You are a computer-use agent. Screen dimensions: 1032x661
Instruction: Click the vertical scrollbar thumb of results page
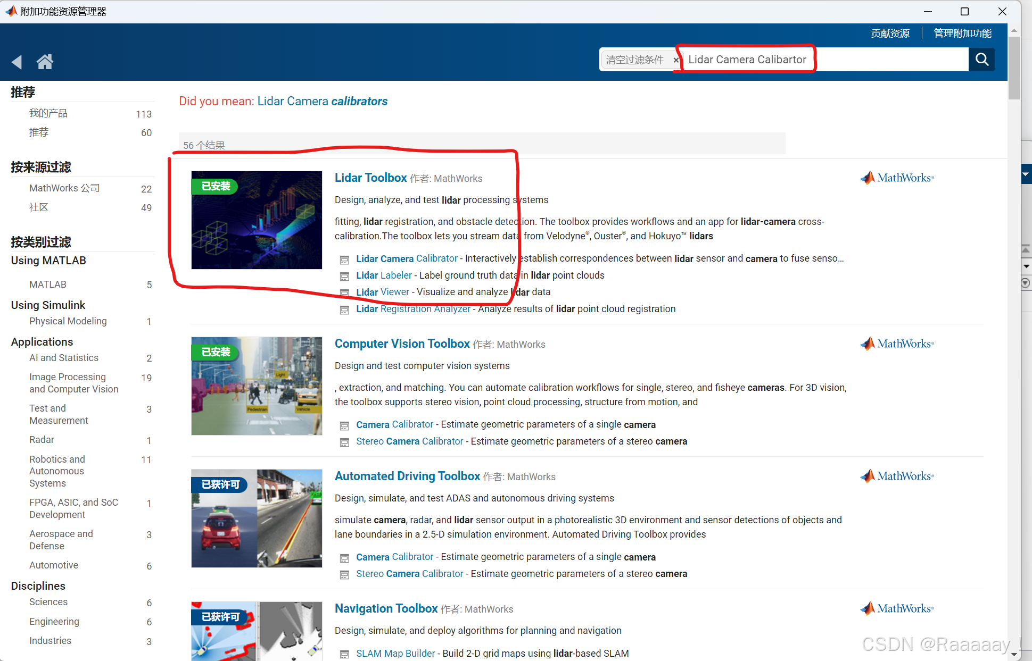pyautogui.click(x=1013, y=68)
